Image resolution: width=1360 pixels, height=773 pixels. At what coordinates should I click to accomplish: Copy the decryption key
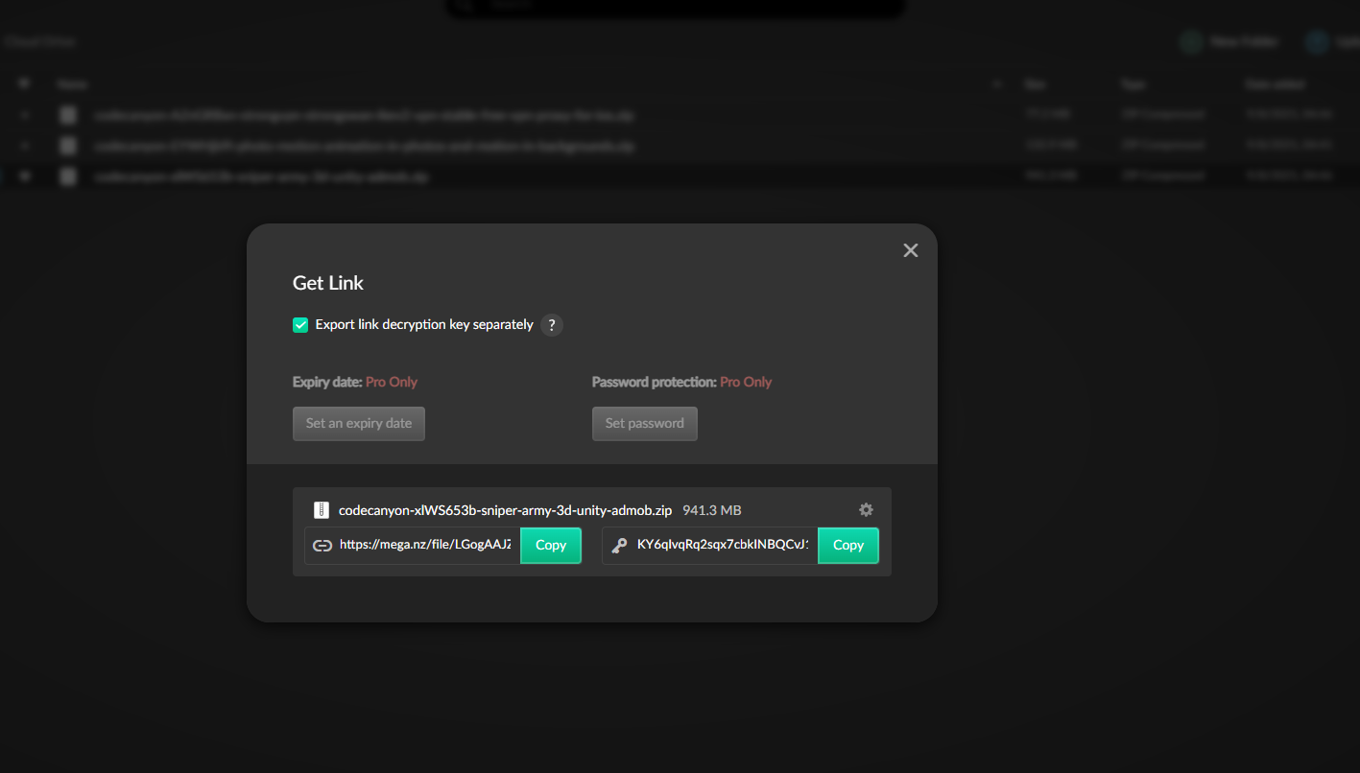(x=848, y=545)
